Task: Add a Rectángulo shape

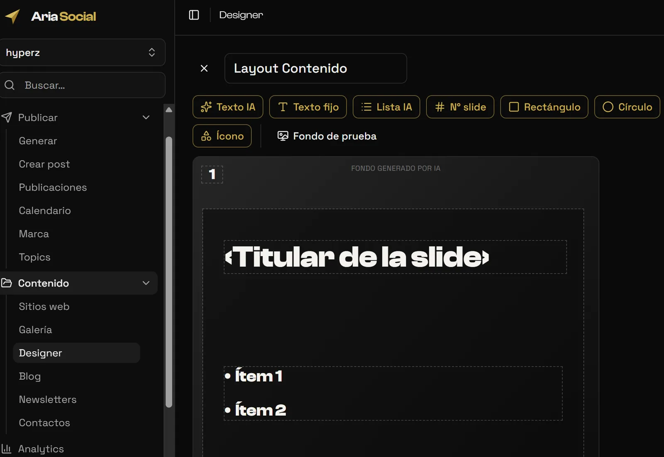Action: (x=544, y=107)
